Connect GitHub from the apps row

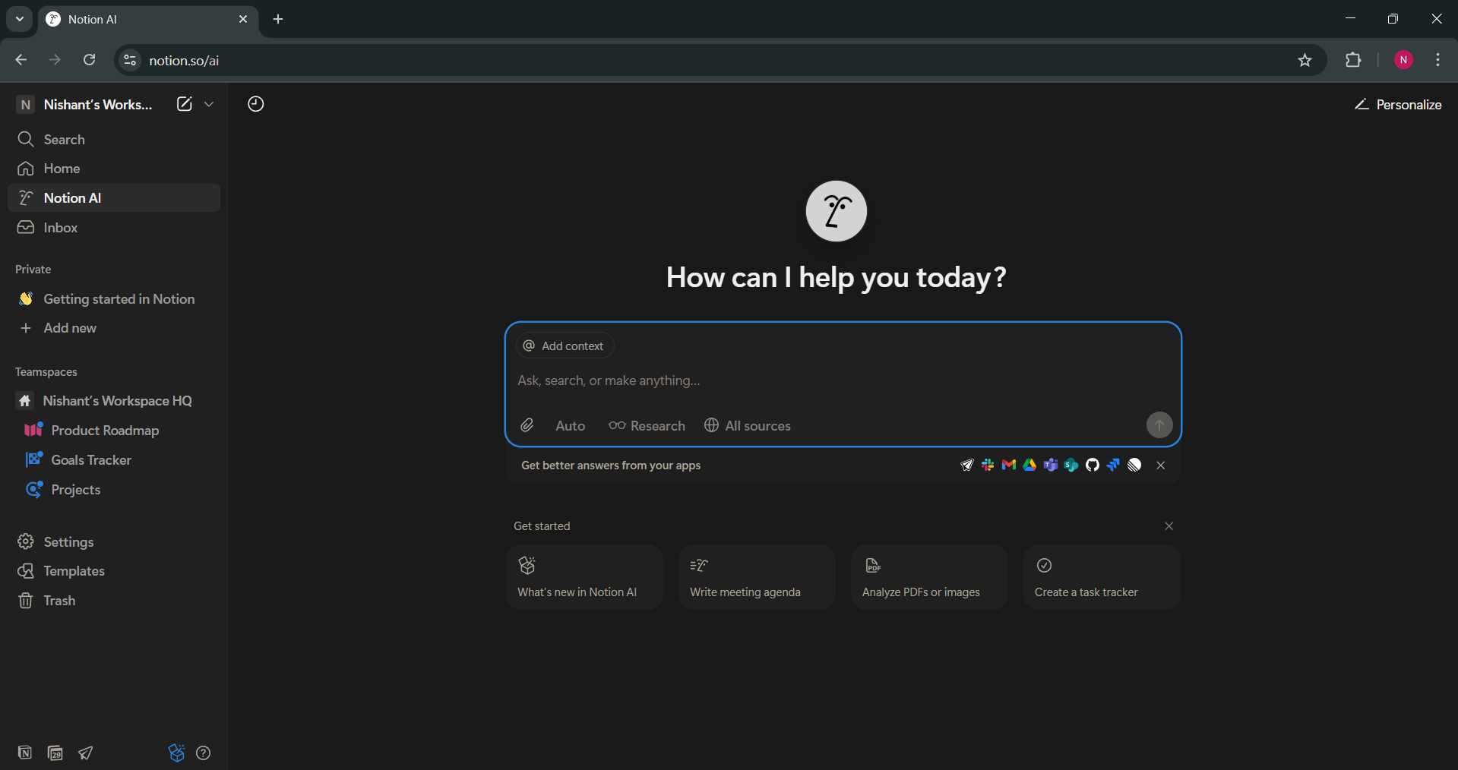pos(1092,465)
